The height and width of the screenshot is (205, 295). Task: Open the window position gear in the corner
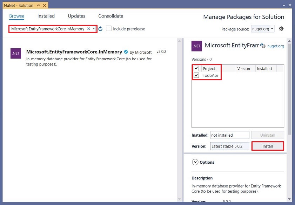(x=290, y=5)
